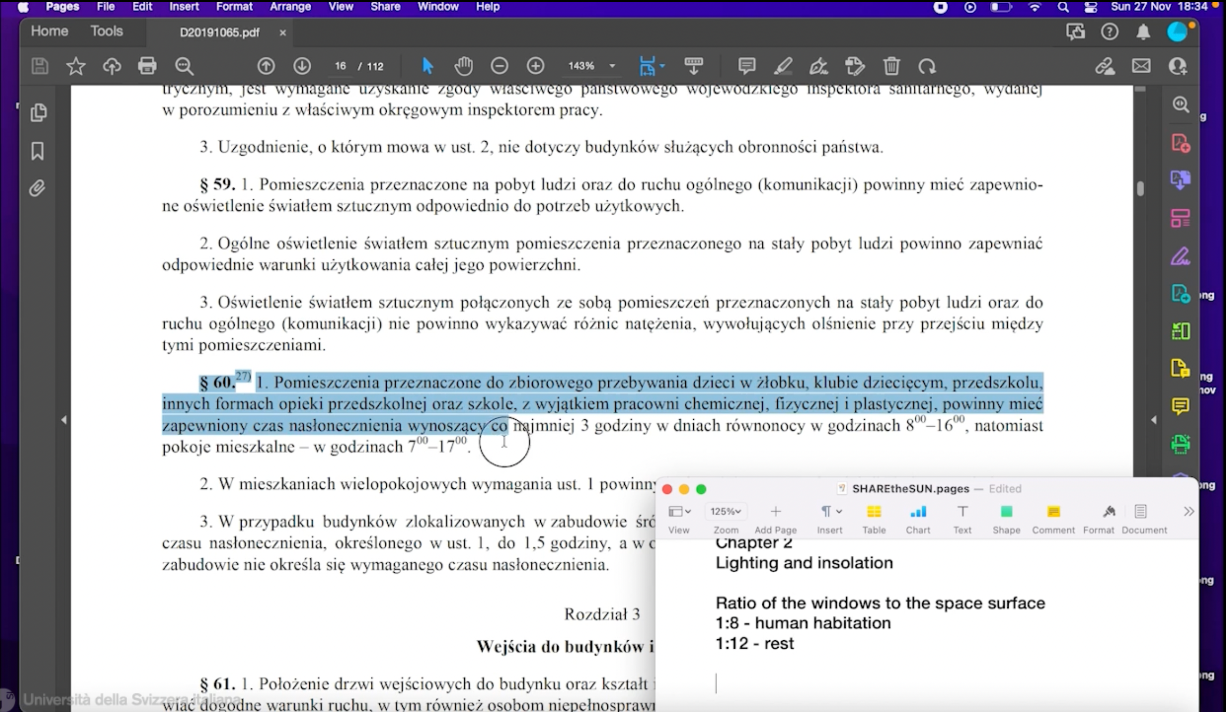
Task: Click the trash delete icon
Action: point(891,66)
